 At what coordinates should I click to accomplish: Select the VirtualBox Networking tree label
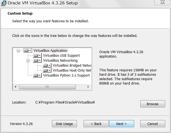click(60, 61)
